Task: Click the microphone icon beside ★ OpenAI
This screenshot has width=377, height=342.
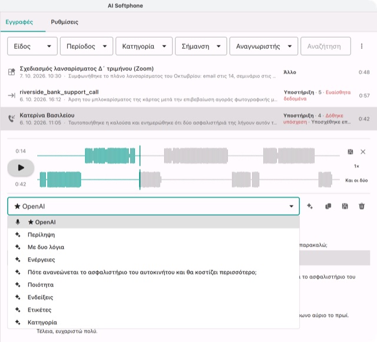Action: [x=18, y=222]
